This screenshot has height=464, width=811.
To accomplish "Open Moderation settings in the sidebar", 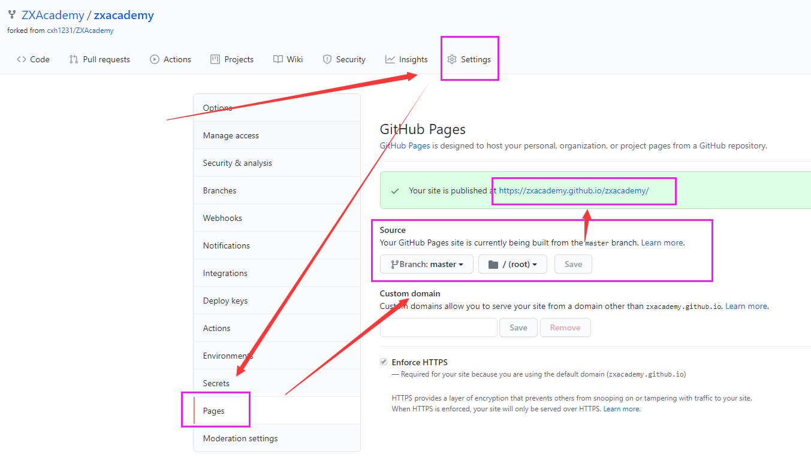I will pos(240,438).
